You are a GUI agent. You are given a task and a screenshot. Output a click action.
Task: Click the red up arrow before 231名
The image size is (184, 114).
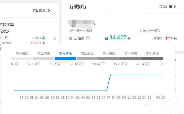pos(167,38)
